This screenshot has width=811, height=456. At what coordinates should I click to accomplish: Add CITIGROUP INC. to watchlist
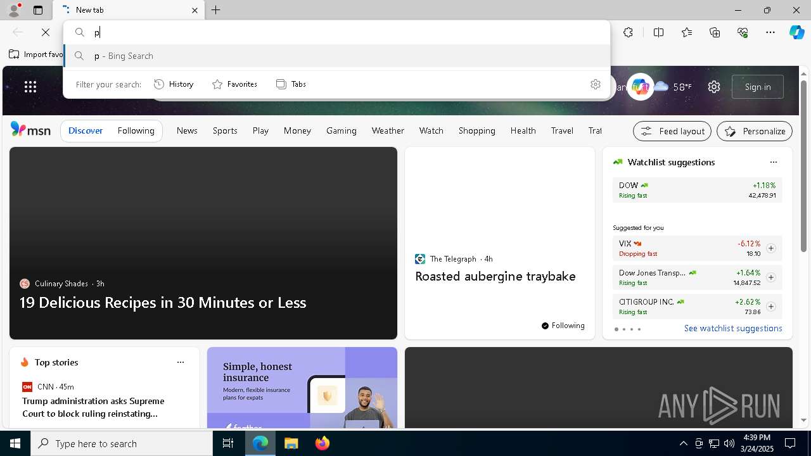(771, 307)
